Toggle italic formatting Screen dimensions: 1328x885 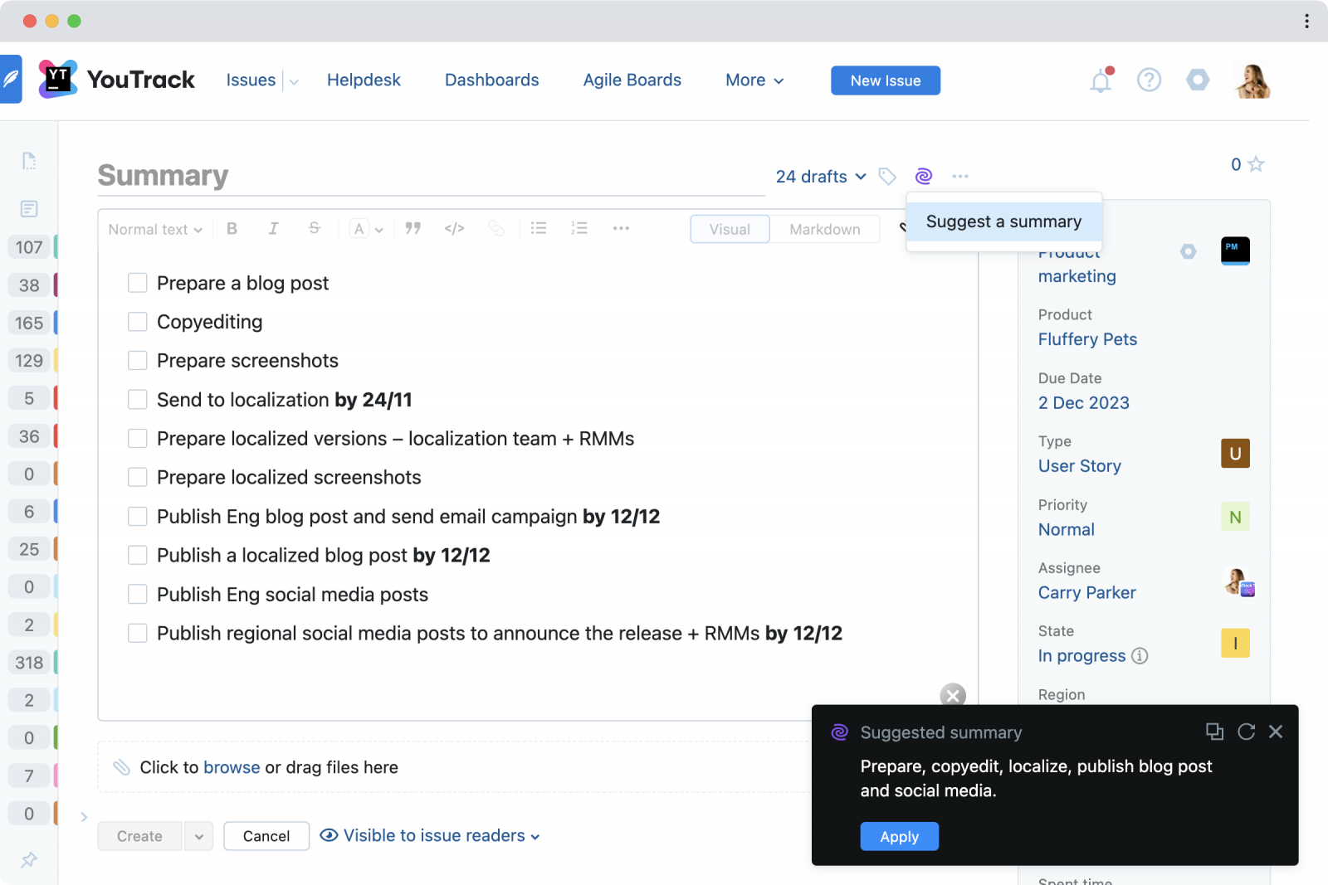pos(273,228)
